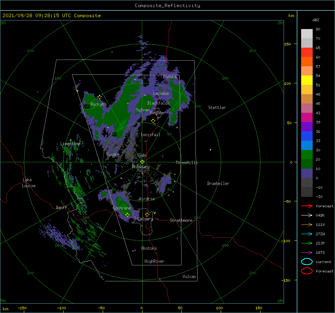Click the magenta 18TS arrow icon
Viewport: 335px width, 313px height.
(307, 253)
